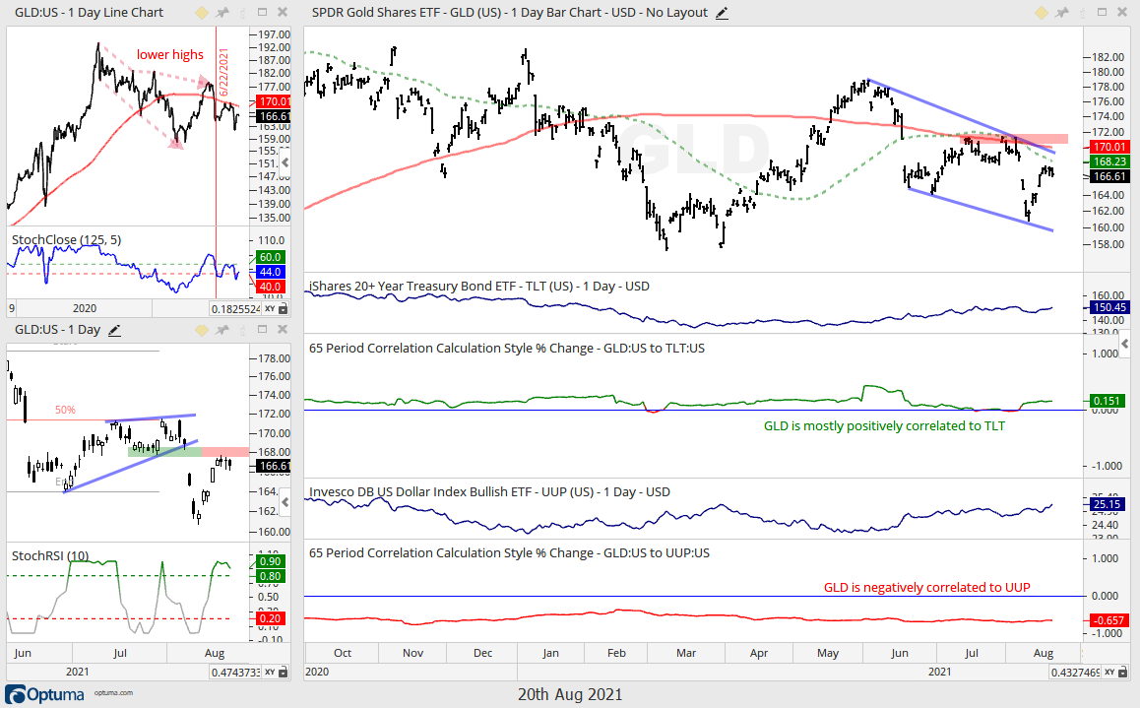Select the 6/22/2021 vertical date line label
1140x708 pixels.
coord(223,72)
